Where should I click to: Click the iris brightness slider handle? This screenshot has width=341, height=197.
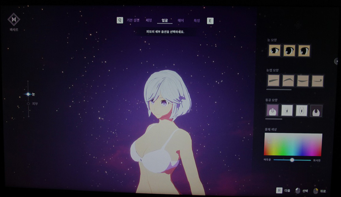coord(292,160)
